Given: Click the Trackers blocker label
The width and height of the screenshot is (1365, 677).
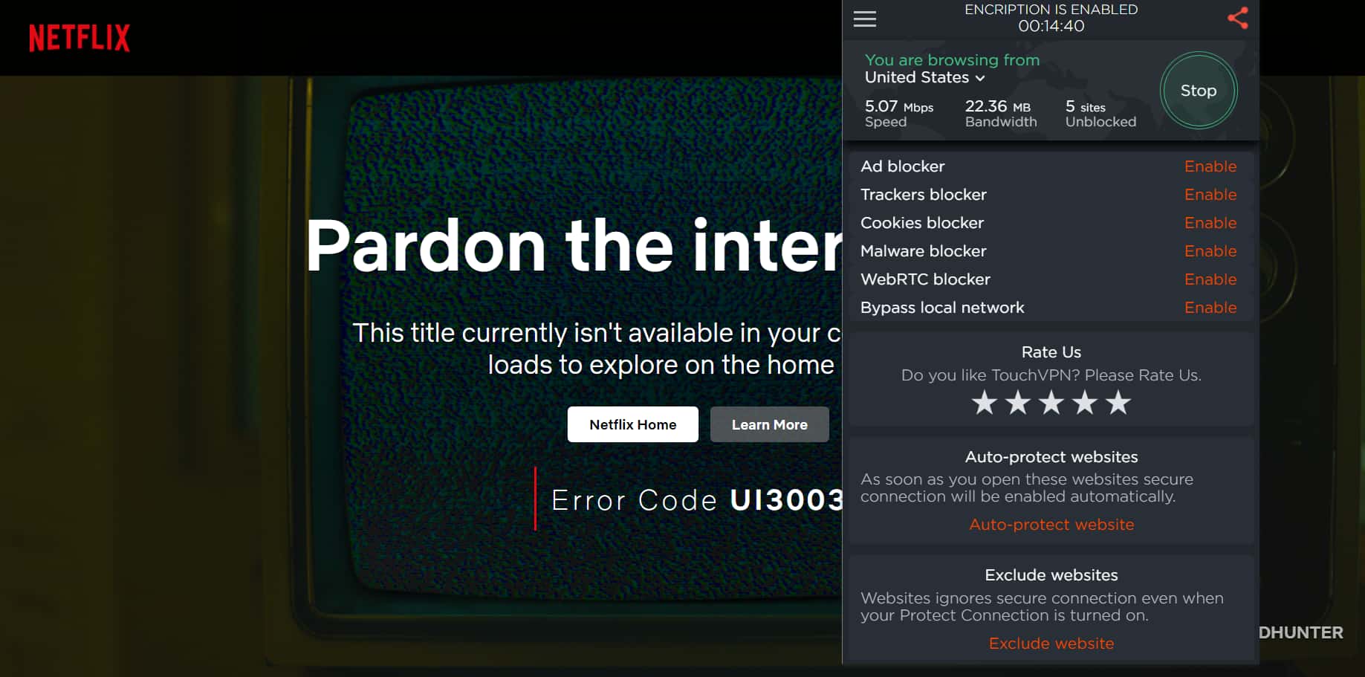Looking at the screenshot, I should coord(924,195).
